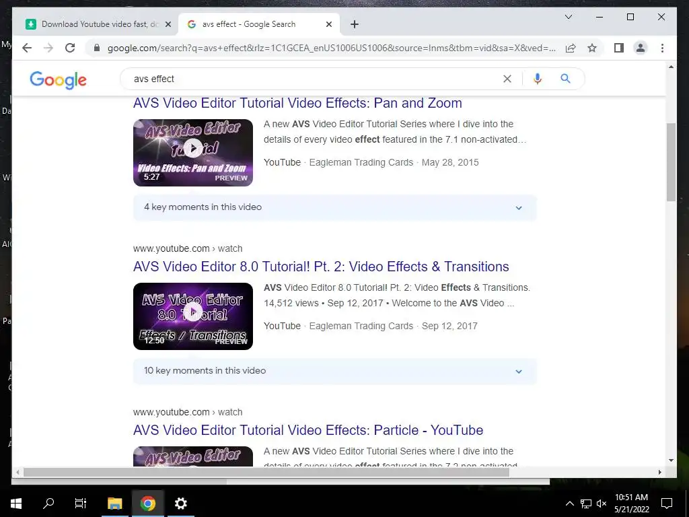Click the Chrome taskbar icon

(147, 504)
